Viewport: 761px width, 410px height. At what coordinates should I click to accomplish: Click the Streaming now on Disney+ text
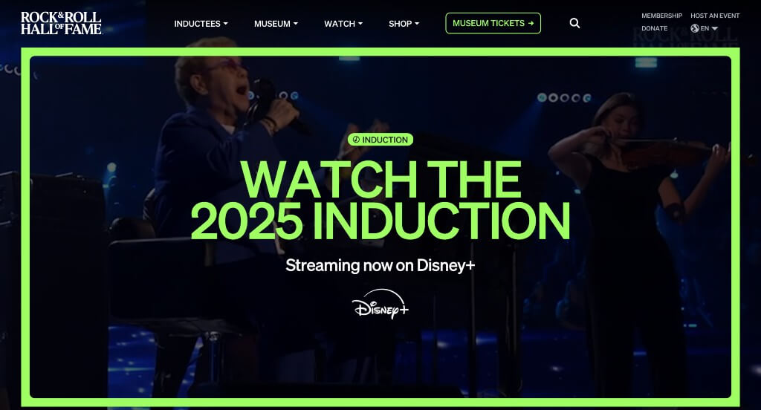point(380,265)
